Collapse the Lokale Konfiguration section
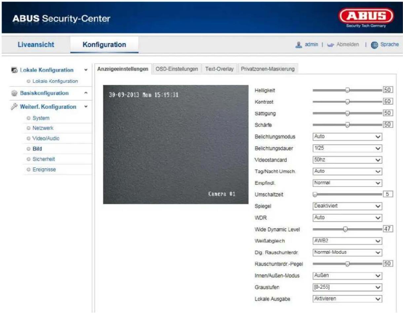Image resolution: width=403 pixels, height=313 pixels. [86, 70]
